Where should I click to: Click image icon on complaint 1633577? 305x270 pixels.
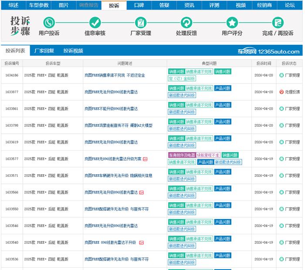145,159
